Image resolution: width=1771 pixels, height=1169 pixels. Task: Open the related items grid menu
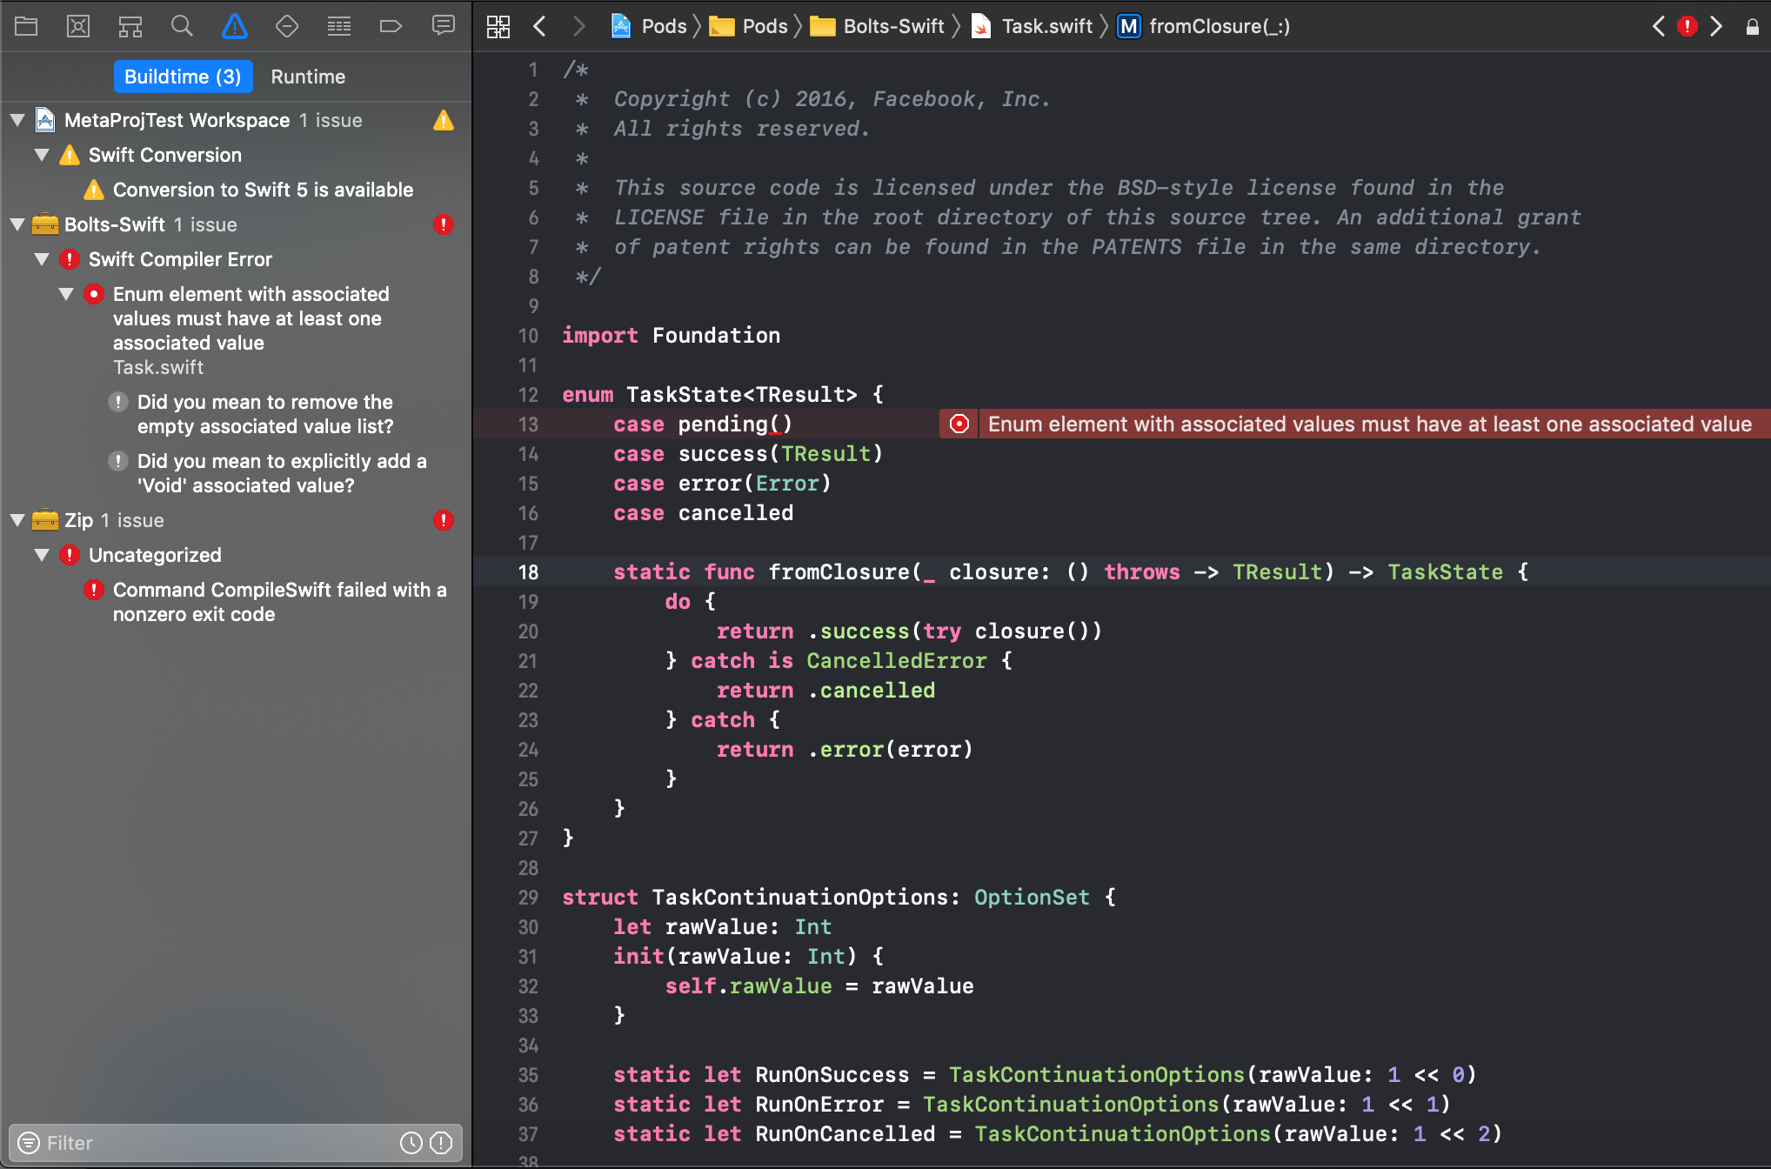[498, 26]
